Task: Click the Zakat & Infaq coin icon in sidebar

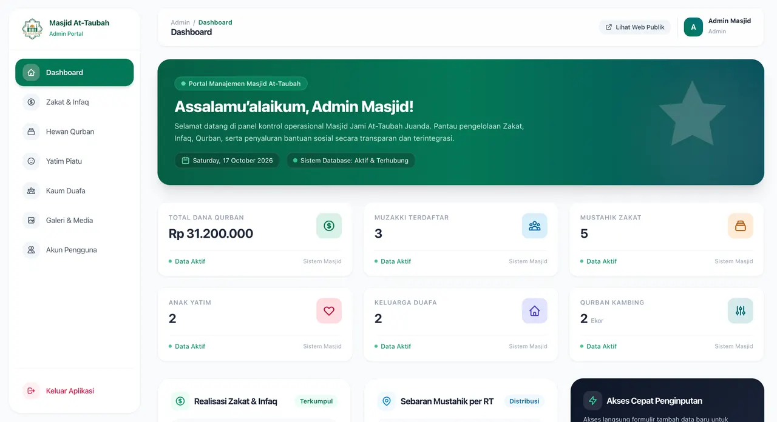Action: [x=31, y=102]
